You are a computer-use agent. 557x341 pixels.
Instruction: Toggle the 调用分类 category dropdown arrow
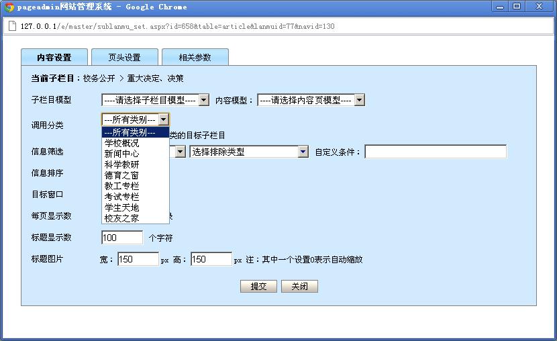pyautogui.click(x=164, y=119)
